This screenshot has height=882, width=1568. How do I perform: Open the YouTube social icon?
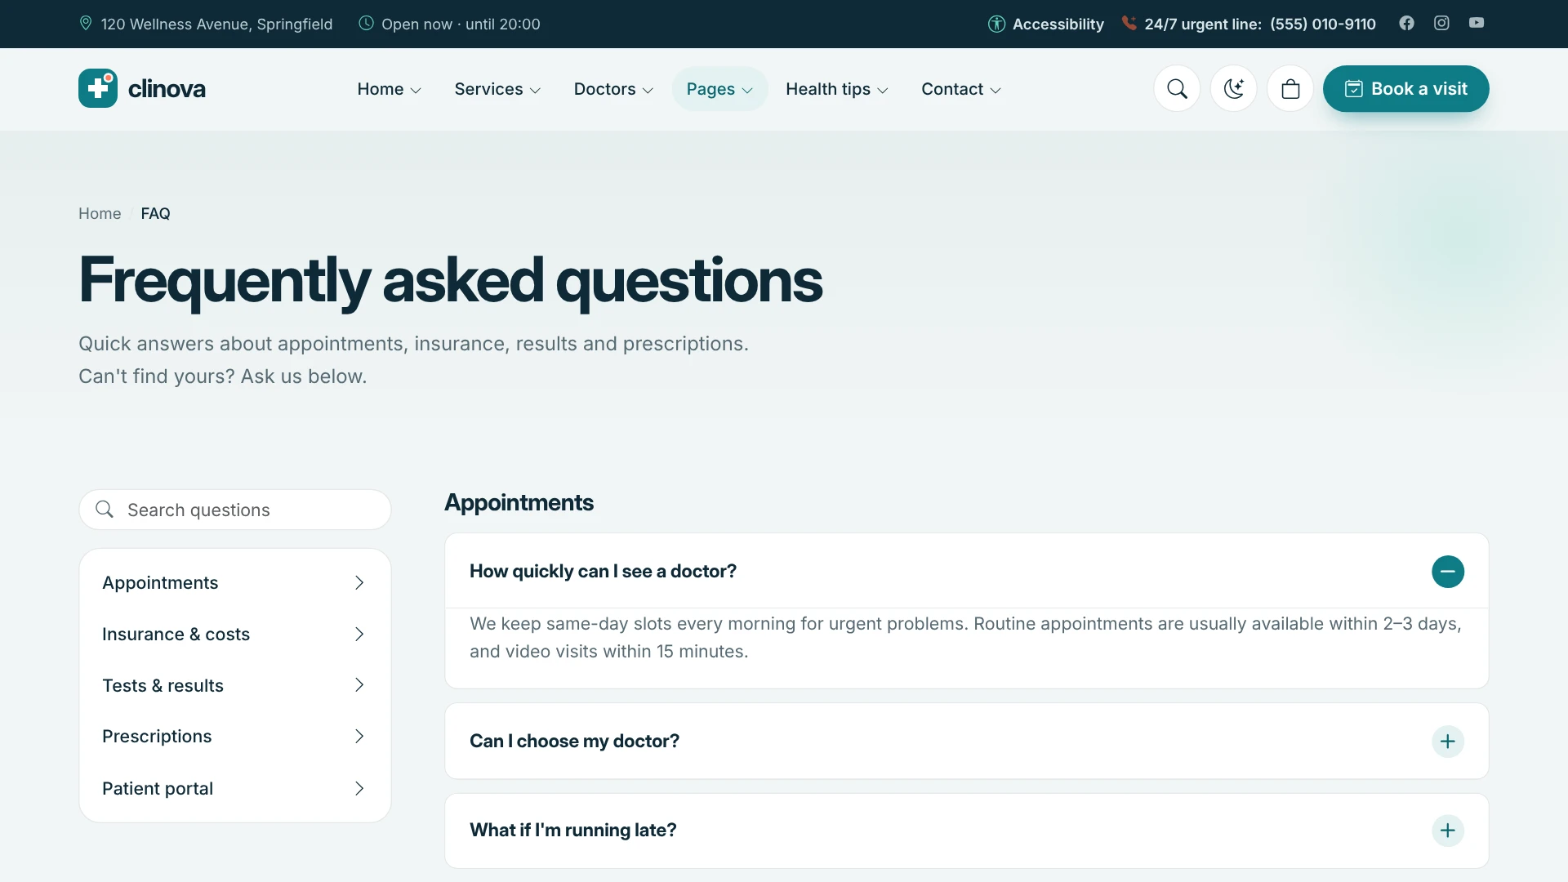(1477, 23)
